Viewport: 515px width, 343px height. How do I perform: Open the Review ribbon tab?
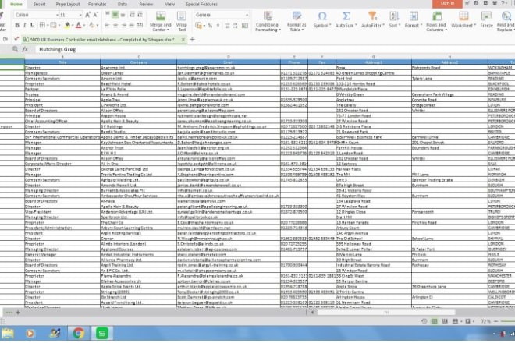point(146,4)
